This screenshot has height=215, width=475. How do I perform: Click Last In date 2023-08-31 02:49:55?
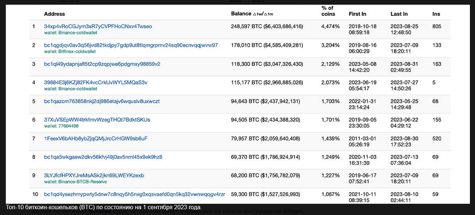tap(404, 67)
